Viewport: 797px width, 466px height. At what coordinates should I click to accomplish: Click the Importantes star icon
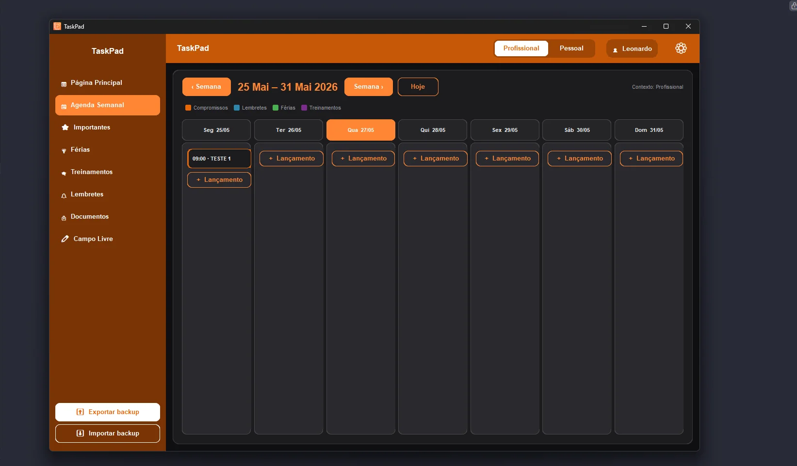point(65,128)
